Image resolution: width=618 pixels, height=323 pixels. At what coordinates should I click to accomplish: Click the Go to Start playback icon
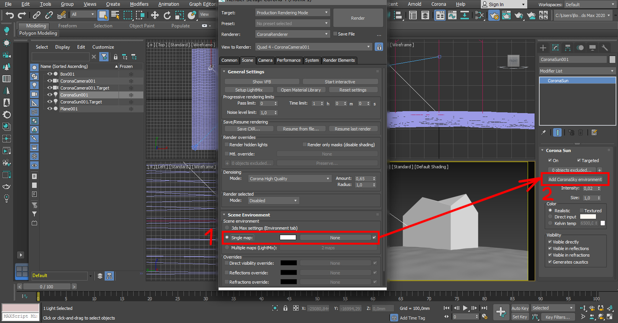pos(447,308)
